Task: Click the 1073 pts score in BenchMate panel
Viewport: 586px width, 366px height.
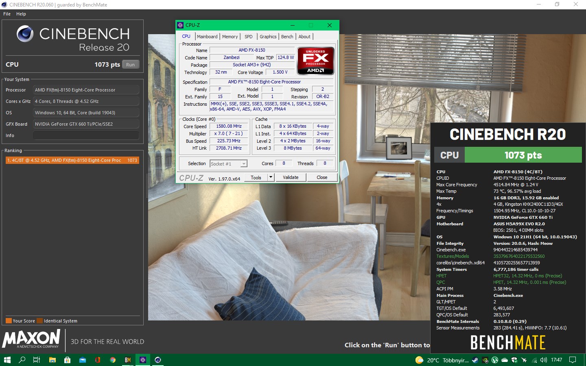Action: (523, 155)
